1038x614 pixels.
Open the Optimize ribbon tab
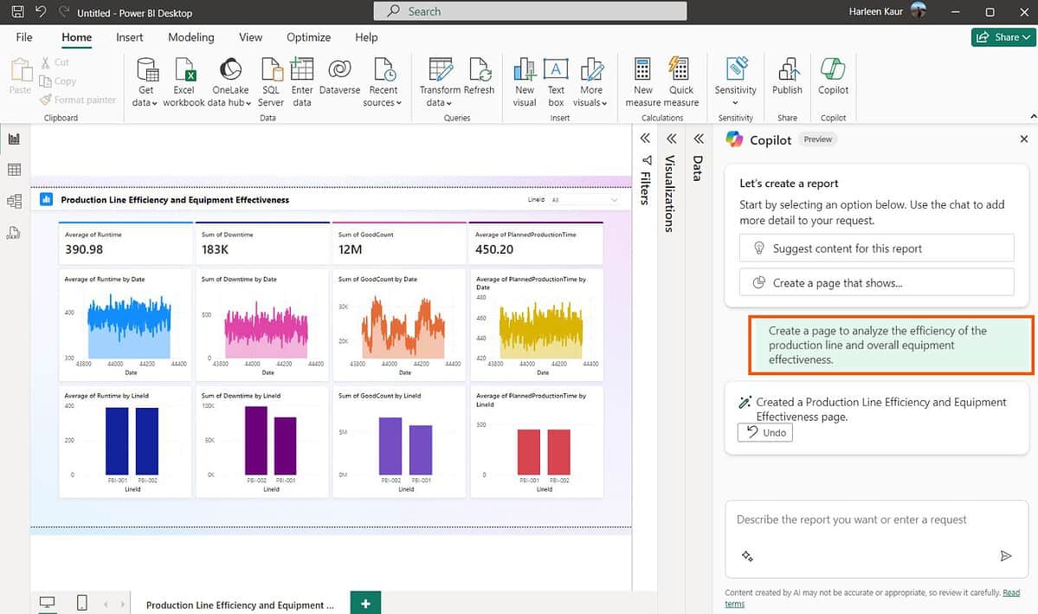pyautogui.click(x=308, y=37)
